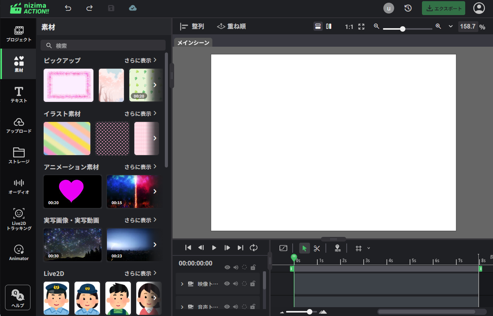Screen dimensions: 493x316
Task: Click the エクスポート button
Action: (x=443, y=8)
